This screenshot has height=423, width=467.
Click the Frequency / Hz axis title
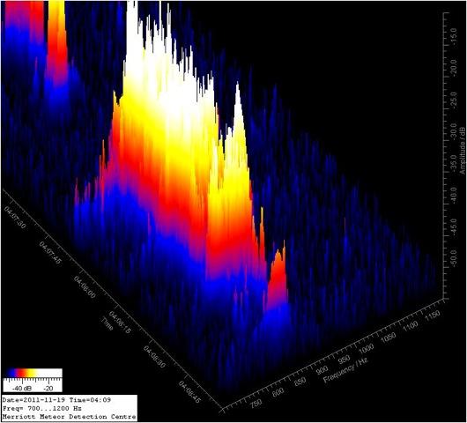click(345, 369)
